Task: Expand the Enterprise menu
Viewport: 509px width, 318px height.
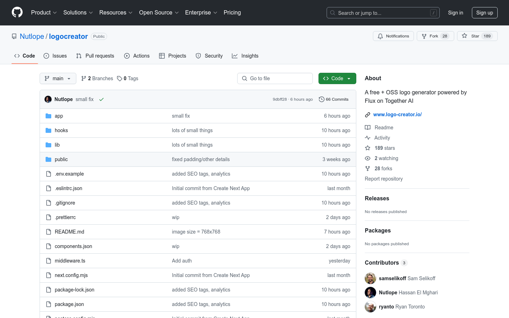Action: pos(201,12)
